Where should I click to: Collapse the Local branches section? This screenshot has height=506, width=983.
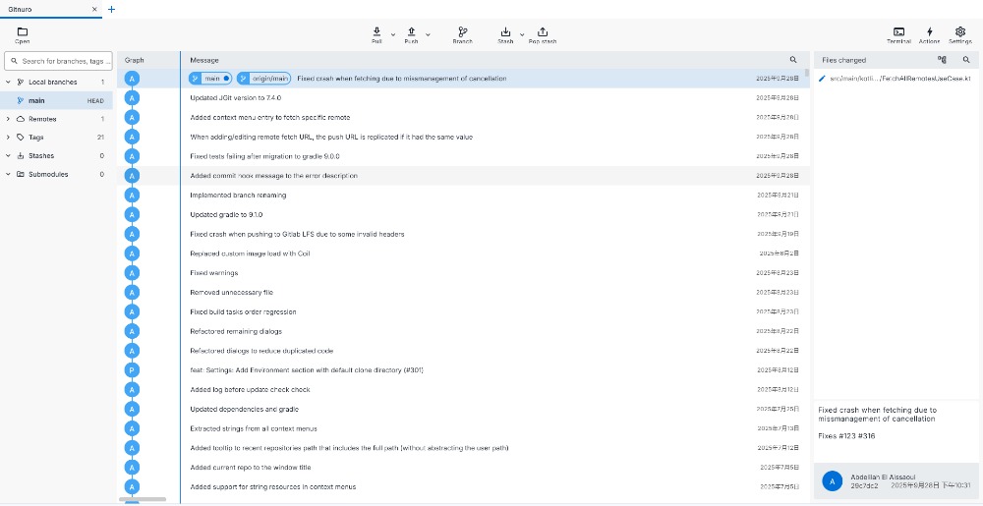click(x=9, y=83)
